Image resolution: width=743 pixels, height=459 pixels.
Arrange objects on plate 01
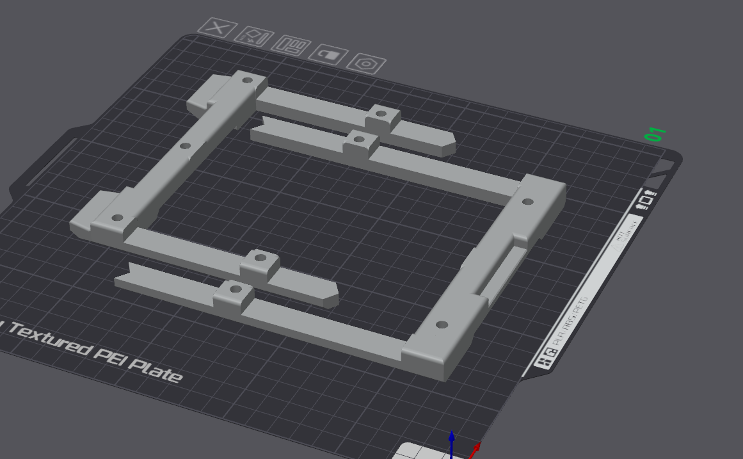click(291, 46)
